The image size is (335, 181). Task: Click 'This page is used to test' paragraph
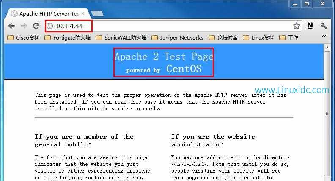pyautogui.click(x=160, y=102)
